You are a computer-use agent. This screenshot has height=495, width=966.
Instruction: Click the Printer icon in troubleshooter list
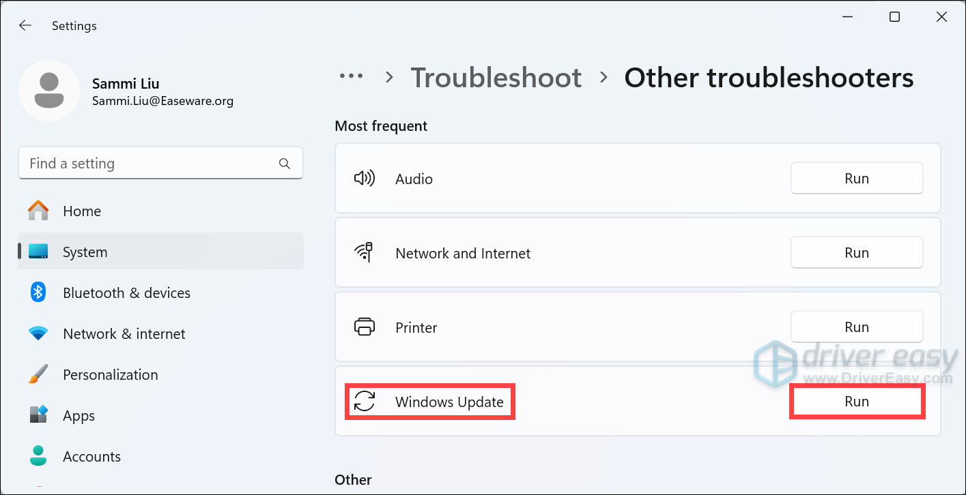(x=365, y=327)
